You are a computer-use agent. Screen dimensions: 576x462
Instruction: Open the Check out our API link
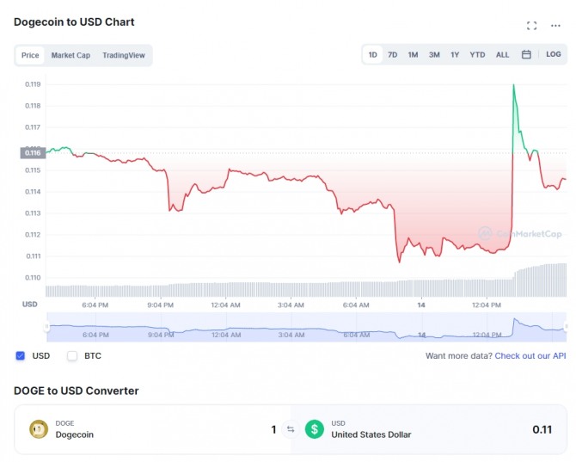pos(530,356)
